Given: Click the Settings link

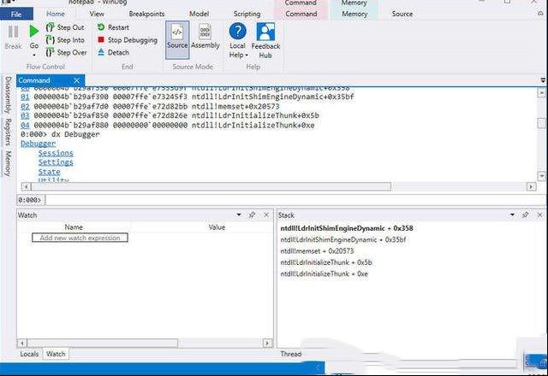Looking at the screenshot, I should click(x=56, y=162).
